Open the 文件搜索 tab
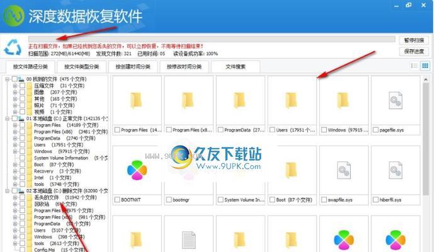The height and width of the screenshot is (252, 435). pos(235,67)
